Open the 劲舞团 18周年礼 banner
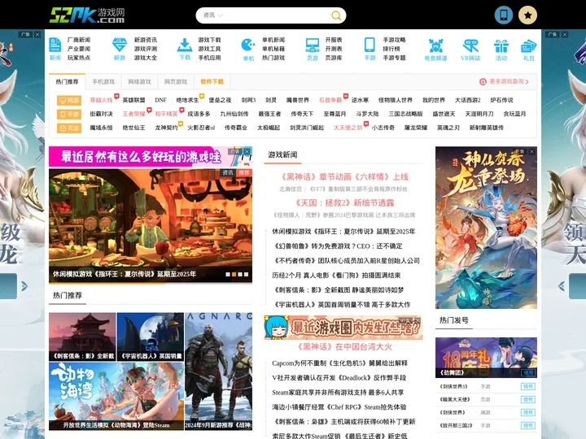This screenshot has height=439, width=586. (486, 358)
